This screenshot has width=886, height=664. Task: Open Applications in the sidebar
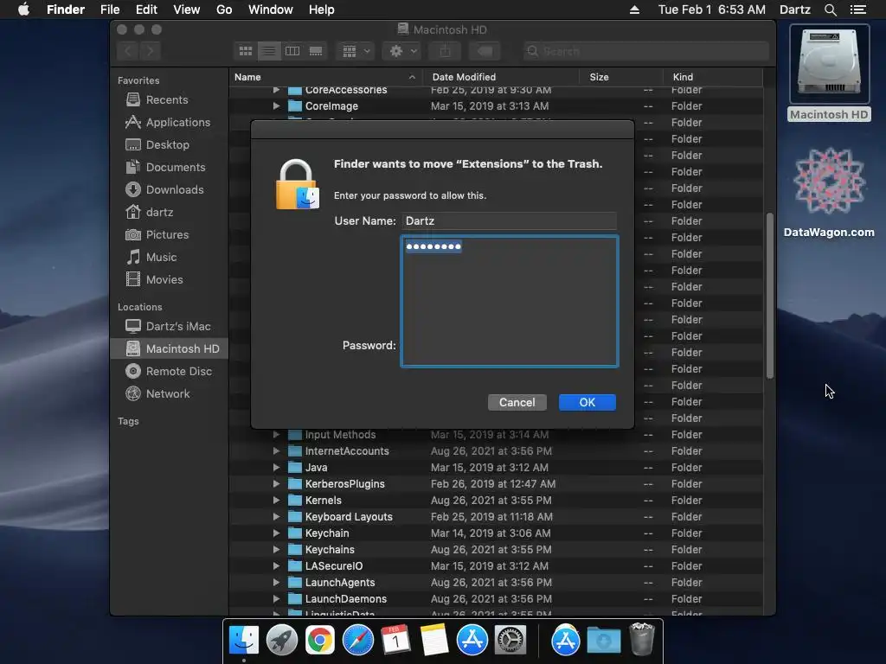click(x=177, y=123)
